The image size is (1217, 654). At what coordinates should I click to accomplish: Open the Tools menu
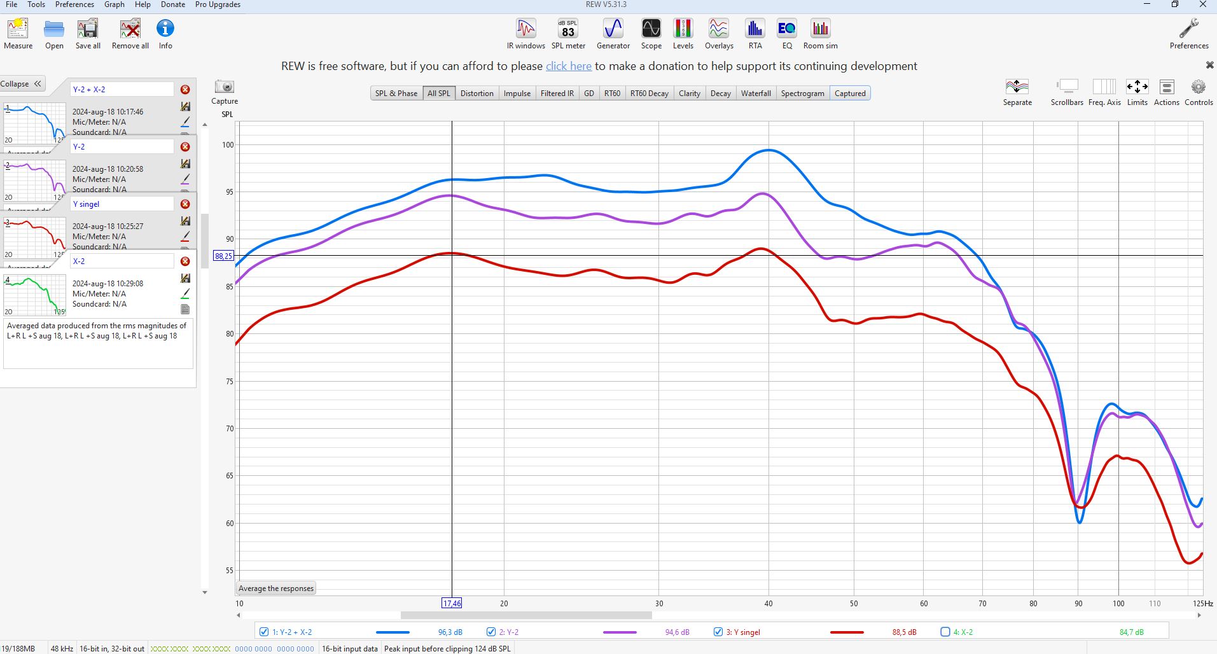pyautogui.click(x=36, y=4)
